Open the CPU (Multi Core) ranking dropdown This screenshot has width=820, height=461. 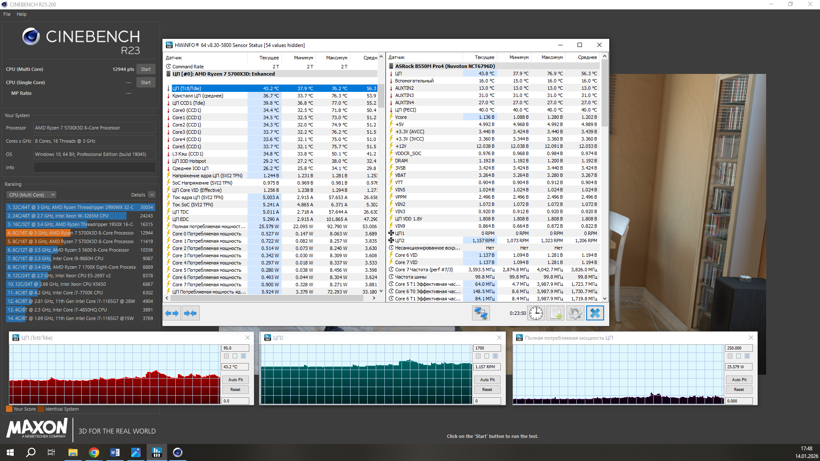[x=31, y=195]
